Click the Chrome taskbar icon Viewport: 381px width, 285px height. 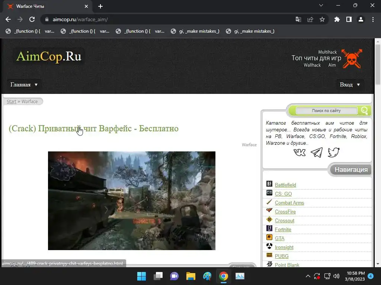pyautogui.click(x=224, y=276)
